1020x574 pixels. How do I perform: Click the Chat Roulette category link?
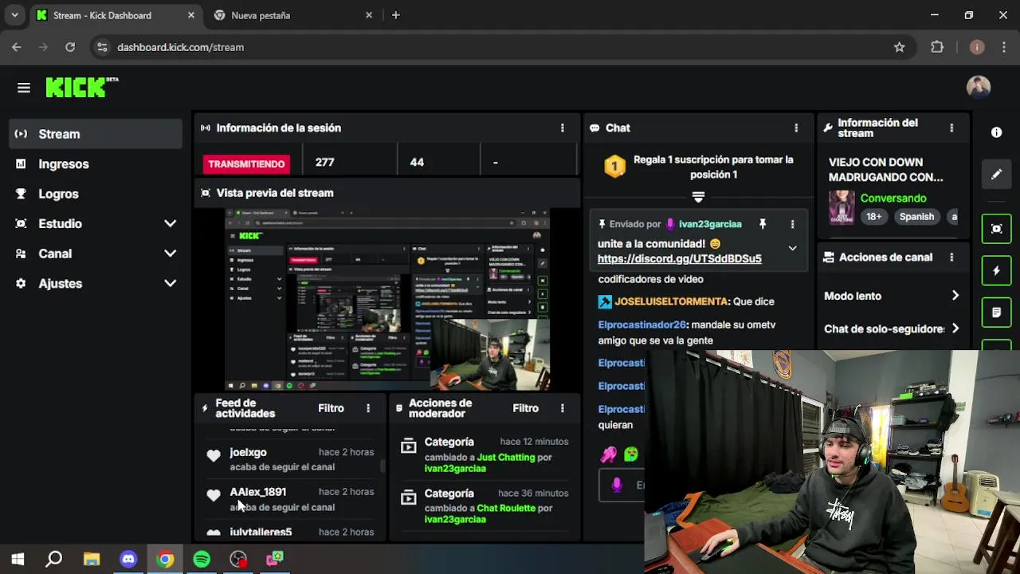[x=506, y=509]
